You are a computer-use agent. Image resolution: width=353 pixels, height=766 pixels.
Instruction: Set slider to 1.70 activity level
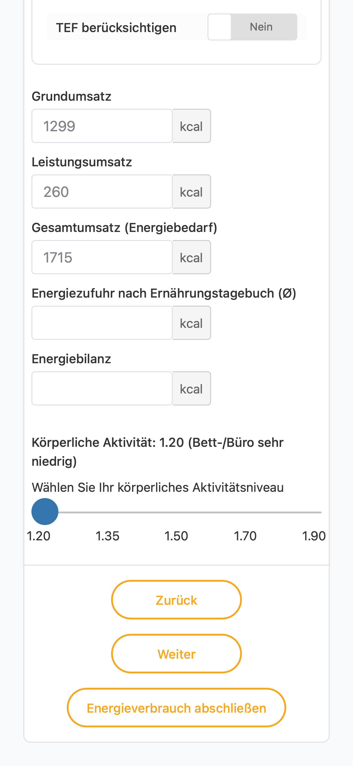click(x=245, y=512)
